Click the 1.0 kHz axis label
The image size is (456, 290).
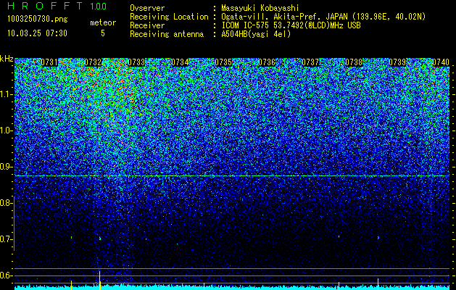click(7, 130)
